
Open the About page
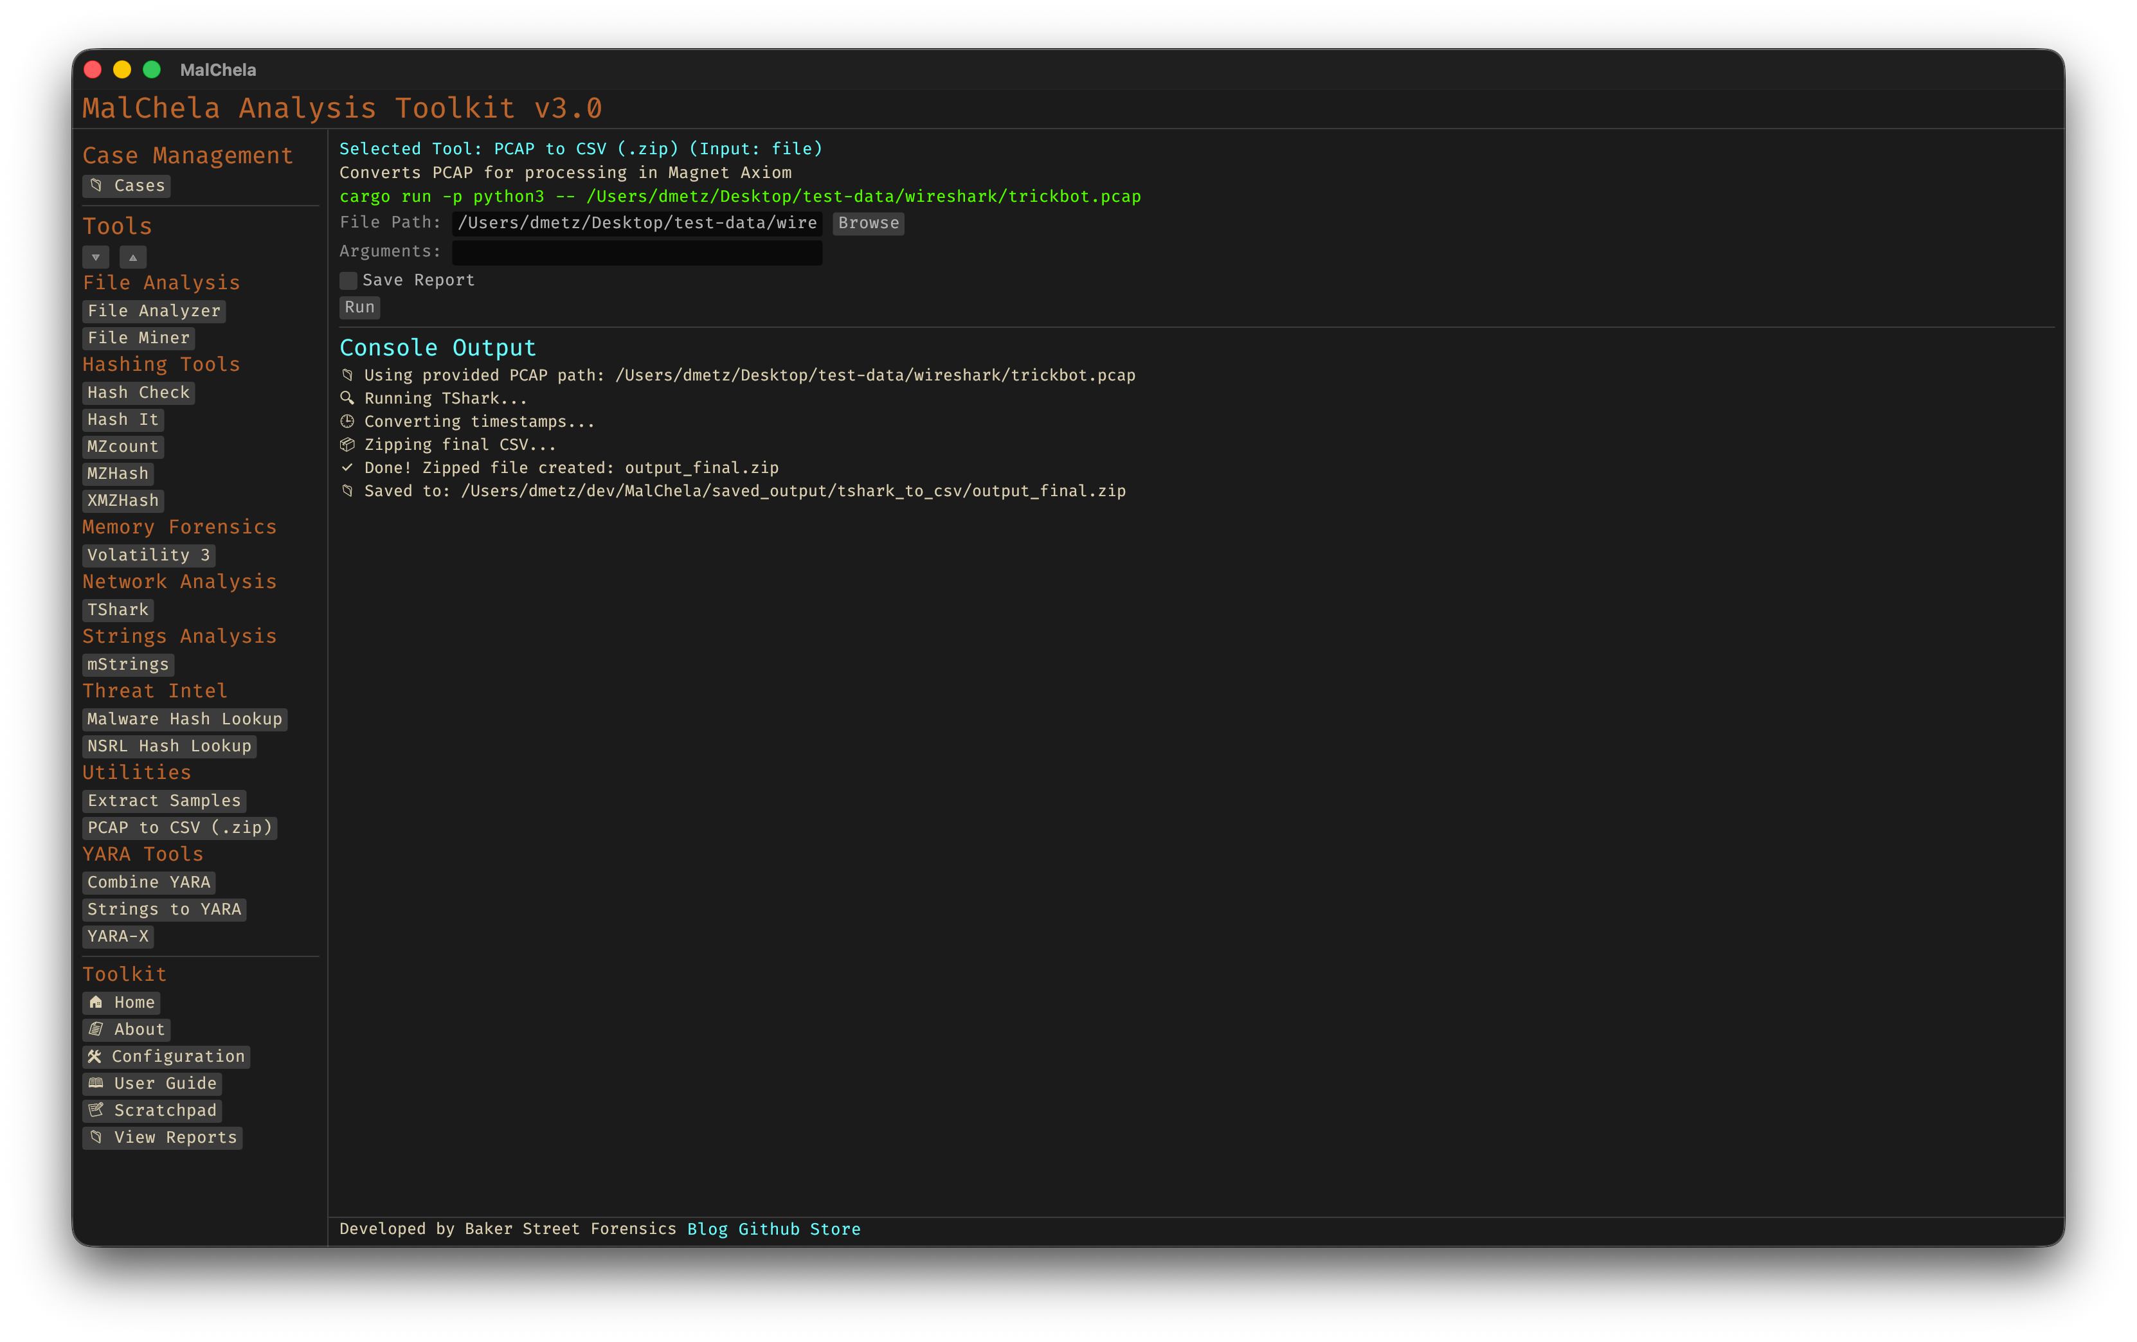pos(127,1029)
